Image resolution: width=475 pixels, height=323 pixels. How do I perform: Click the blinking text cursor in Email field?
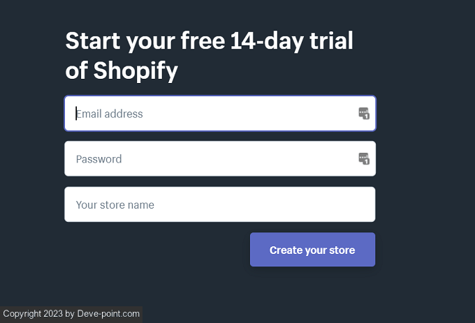tap(76, 114)
